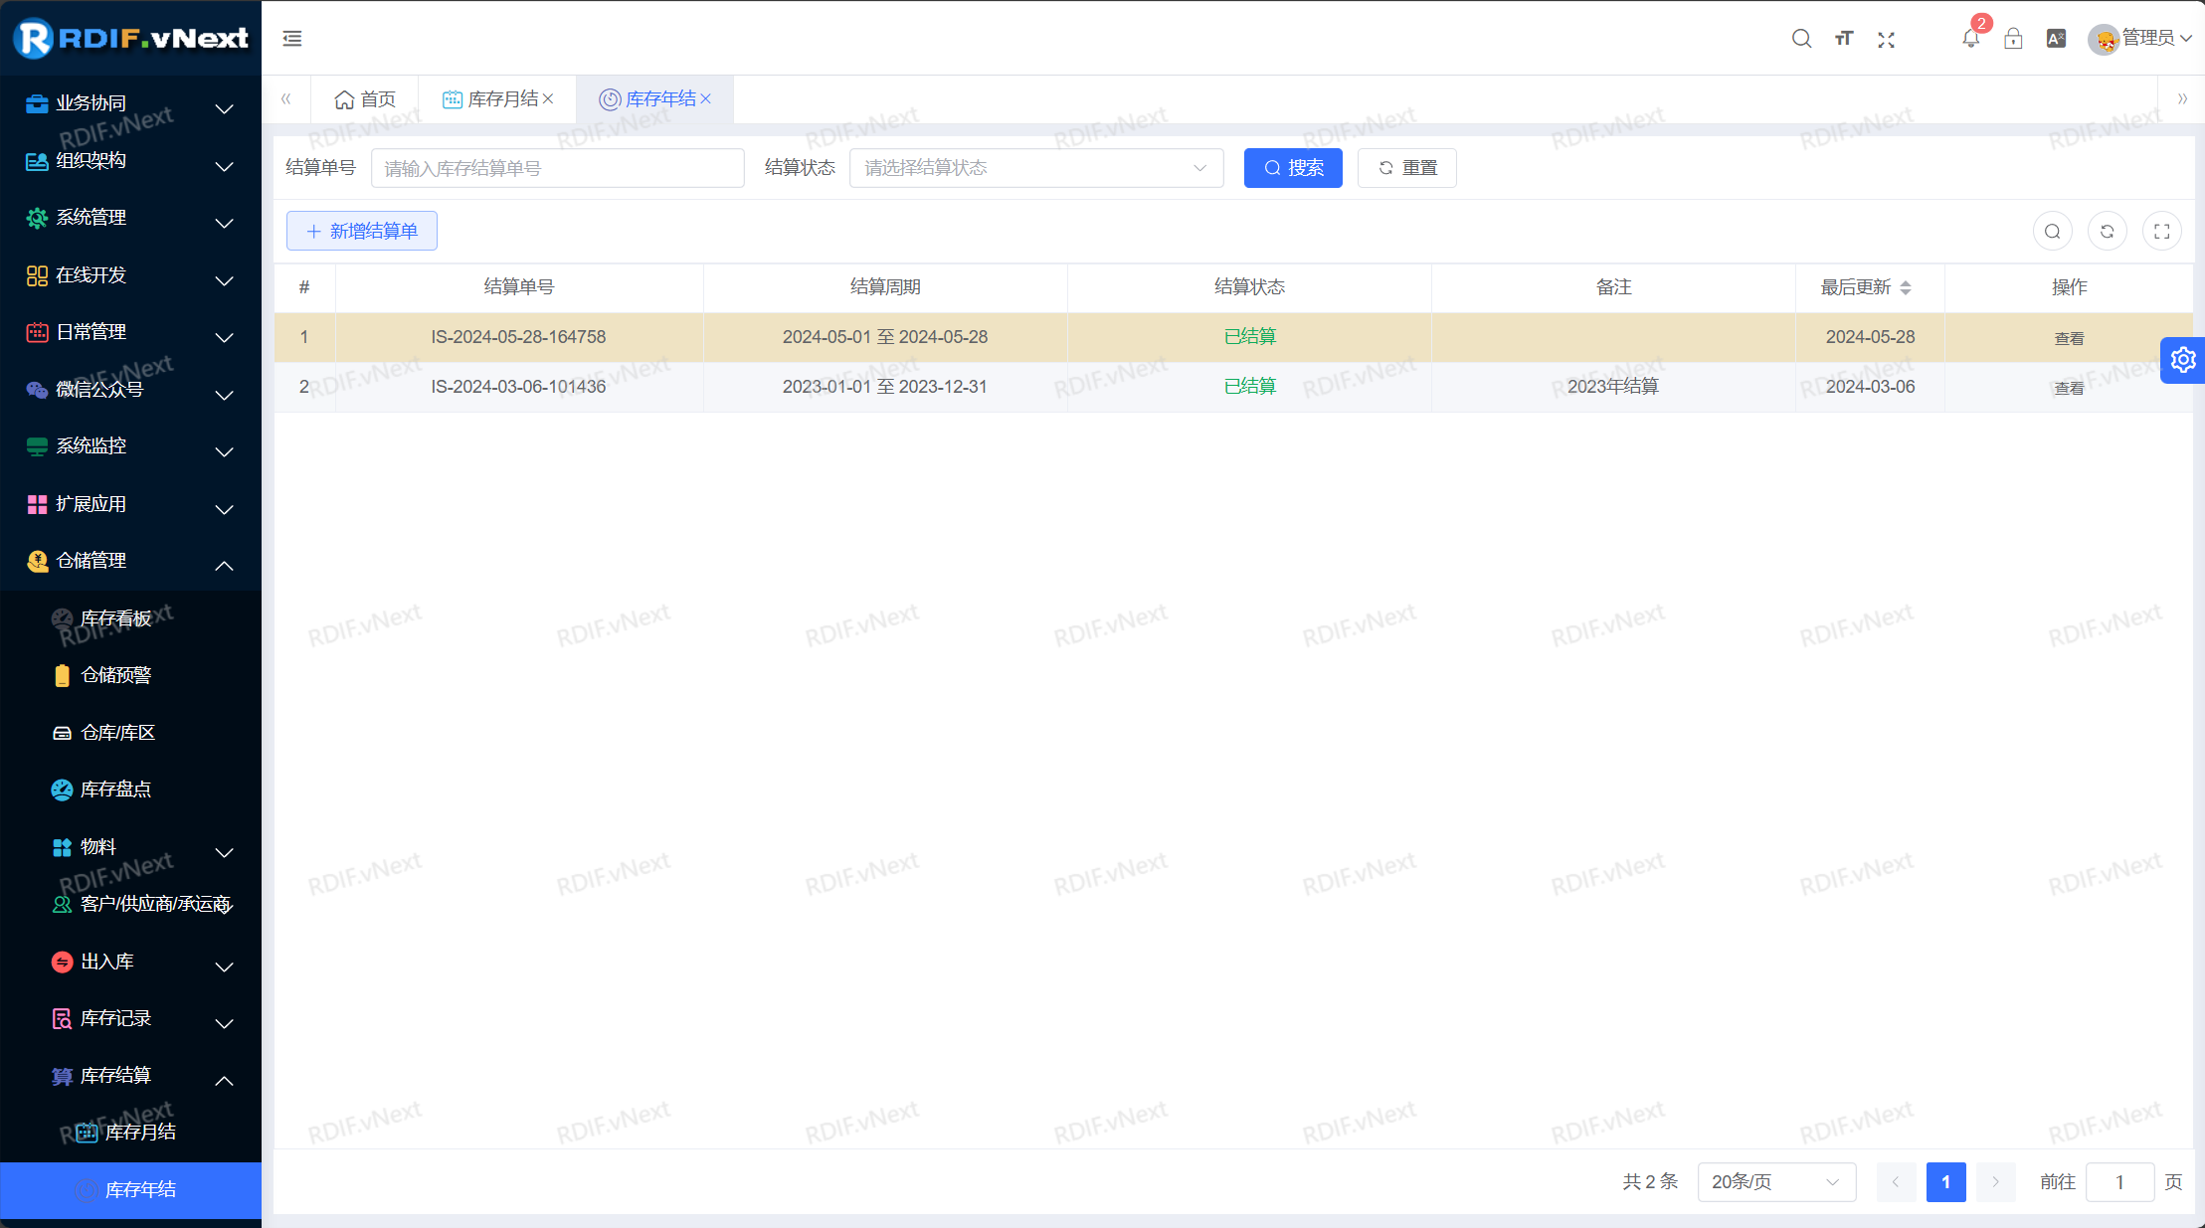
Task: Toggle table fullscreen expand icon
Action: click(x=2161, y=232)
